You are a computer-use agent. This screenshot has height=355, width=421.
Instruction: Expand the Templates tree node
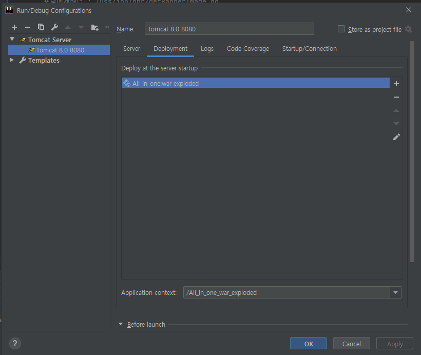pos(12,60)
